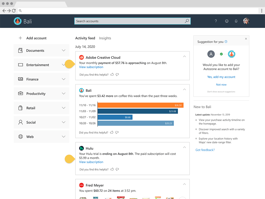Viewport: 265px width, 199px height.
Task: Expand the Documents category chevron
Action: coord(64,51)
